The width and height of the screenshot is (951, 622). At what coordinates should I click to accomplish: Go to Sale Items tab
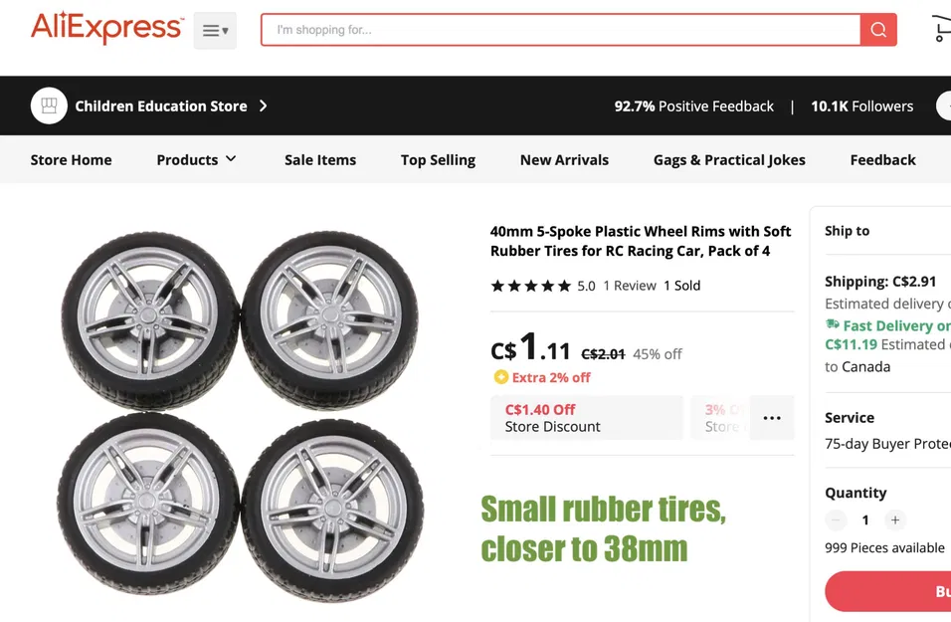319,159
